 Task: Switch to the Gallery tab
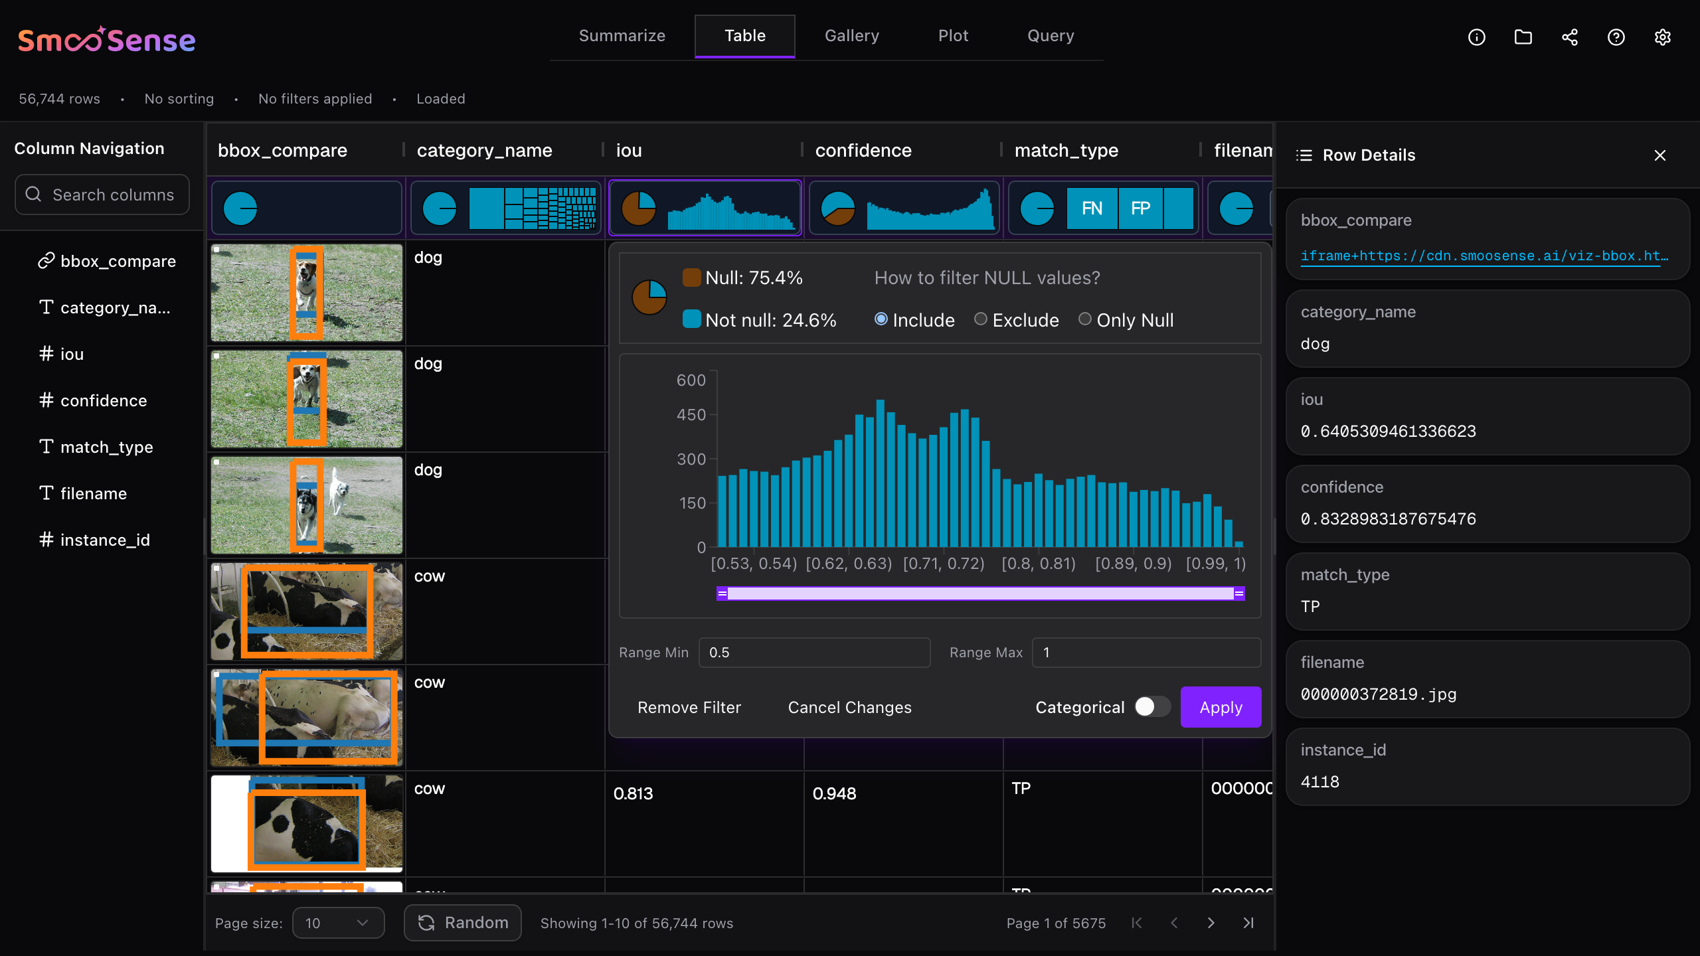click(x=851, y=36)
